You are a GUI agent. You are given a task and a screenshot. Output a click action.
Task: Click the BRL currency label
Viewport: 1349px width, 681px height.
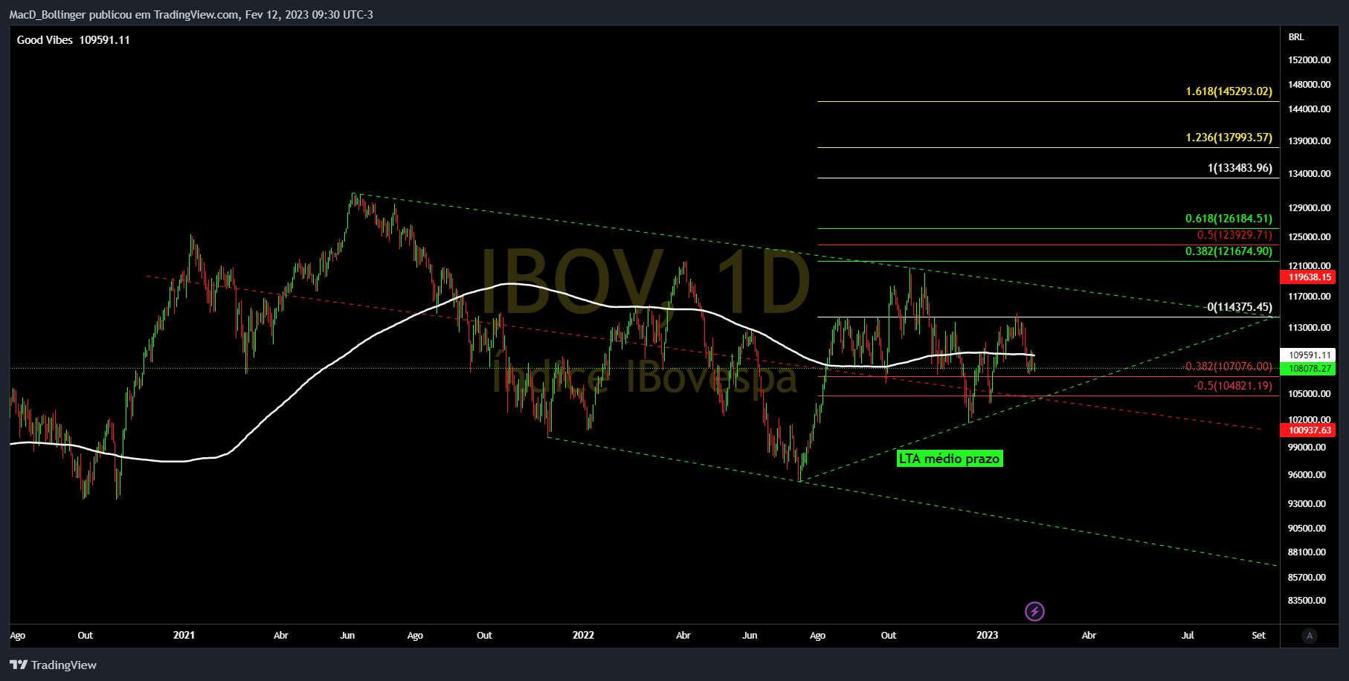[1296, 37]
